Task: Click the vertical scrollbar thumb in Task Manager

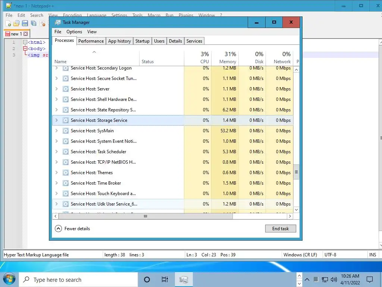Action: [296, 172]
